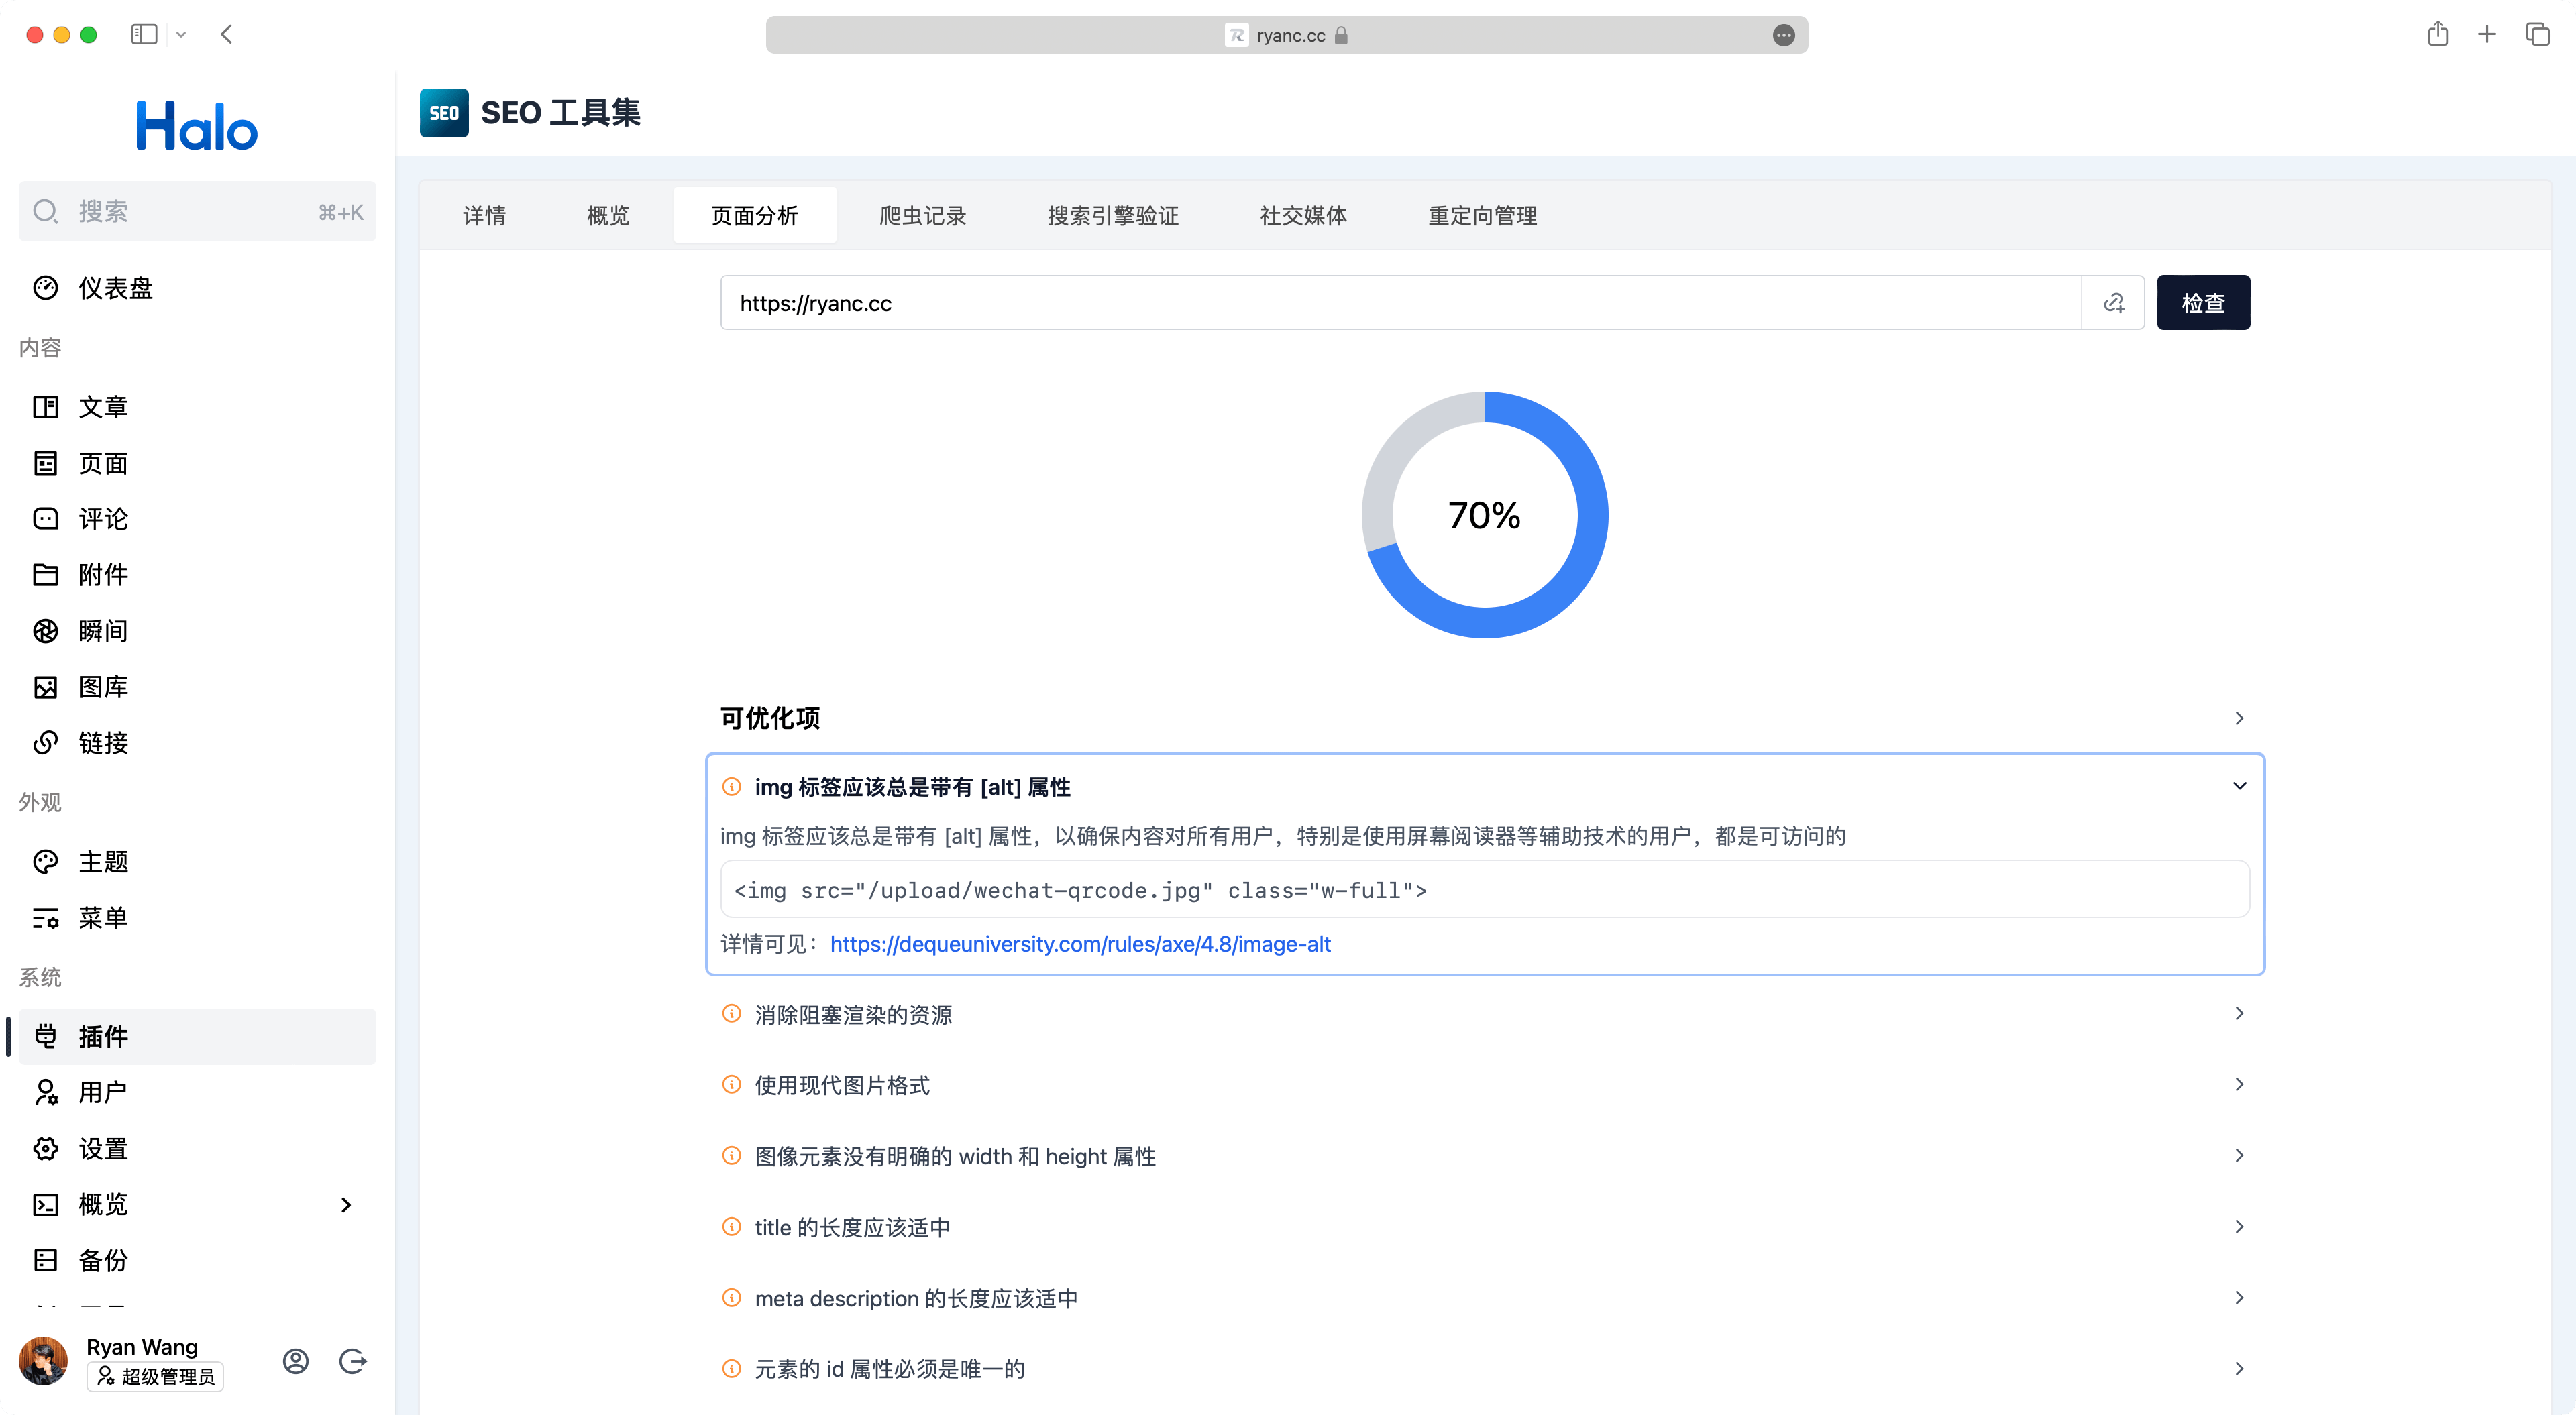The height and width of the screenshot is (1415, 2576).
Task: Open the 图库 gallery icon
Action: (46, 687)
